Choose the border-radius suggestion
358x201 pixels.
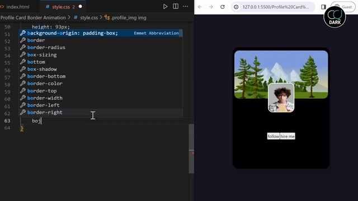101,47
